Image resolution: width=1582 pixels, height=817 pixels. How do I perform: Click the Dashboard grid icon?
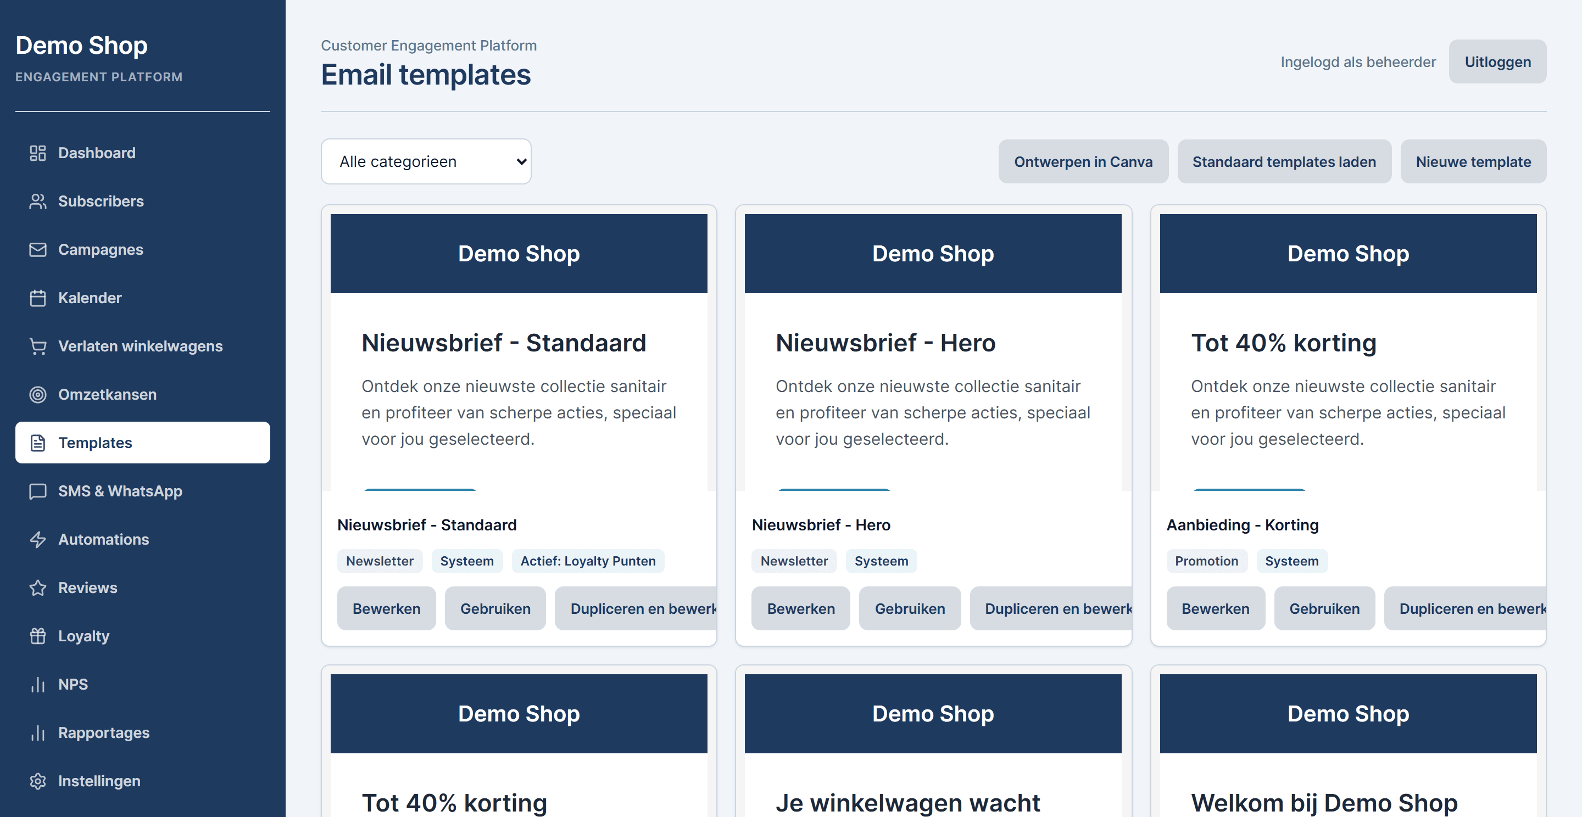(x=37, y=153)
